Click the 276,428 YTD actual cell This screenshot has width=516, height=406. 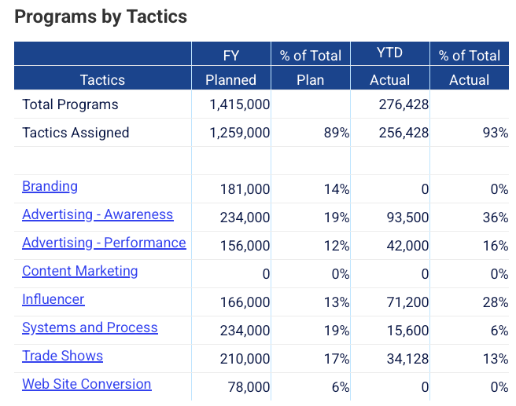tap(400, 104)
